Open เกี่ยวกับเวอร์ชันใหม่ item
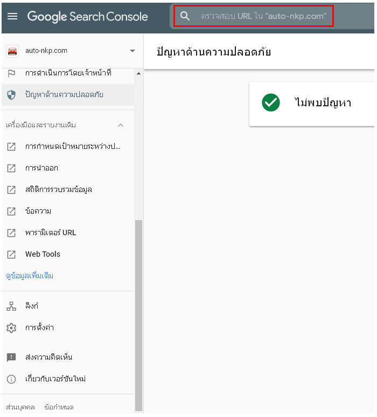Viewport: 377px width, 417px height. point(55,379)
